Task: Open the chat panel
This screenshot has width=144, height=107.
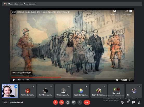Action: click(x=133, y=102)
